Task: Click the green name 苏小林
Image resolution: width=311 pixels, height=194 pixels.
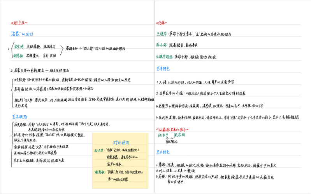Action: [x=163, y=45]
